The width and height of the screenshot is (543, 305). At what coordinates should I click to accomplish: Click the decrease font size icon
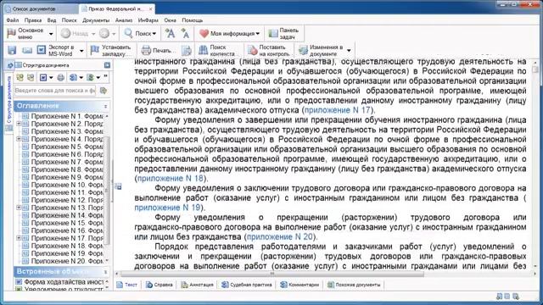185,34
